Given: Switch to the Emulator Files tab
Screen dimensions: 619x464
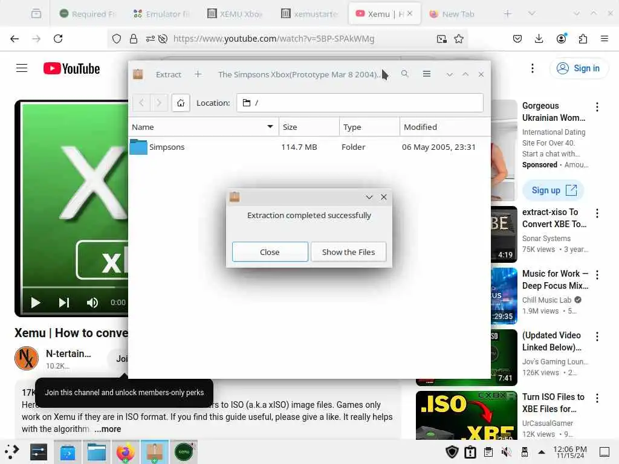Looking at the screenshot, I should pyautogui.click(x=162, y=14).
